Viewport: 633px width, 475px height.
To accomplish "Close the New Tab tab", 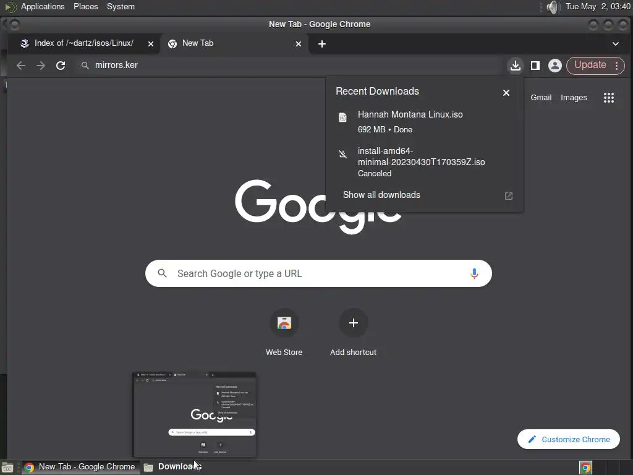I will click(299, 44).
